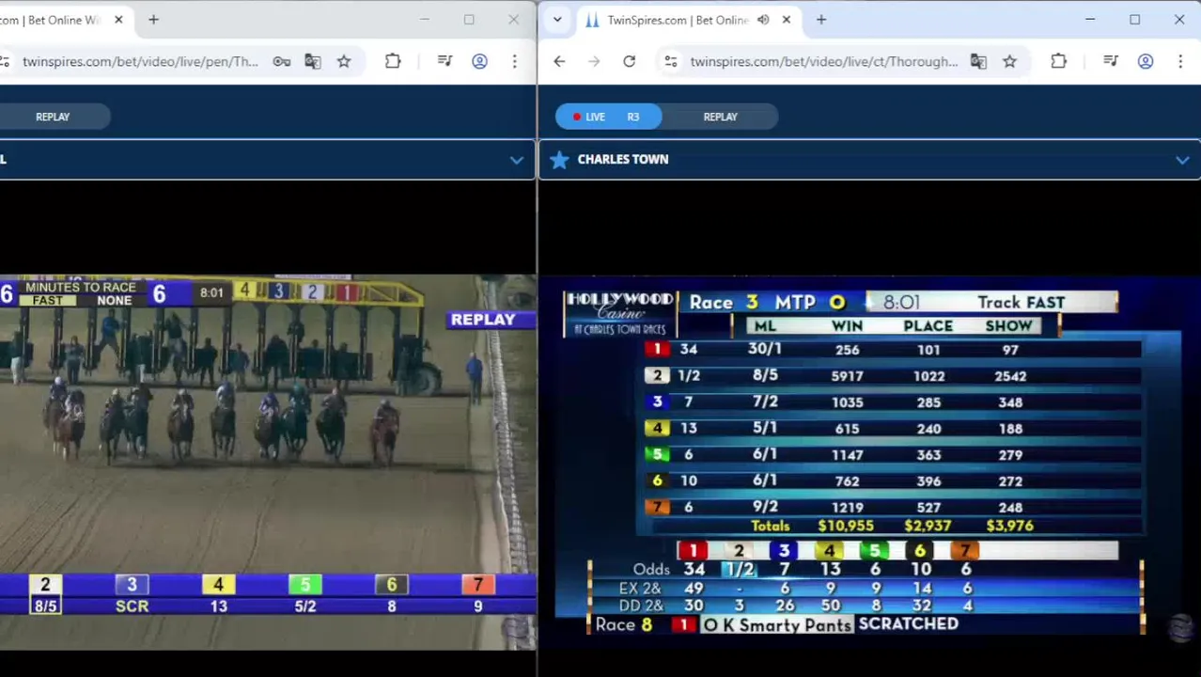This screenshot has width=1201, height=677.
Task: Click password key icon in left window
Action: coord(281,61)
